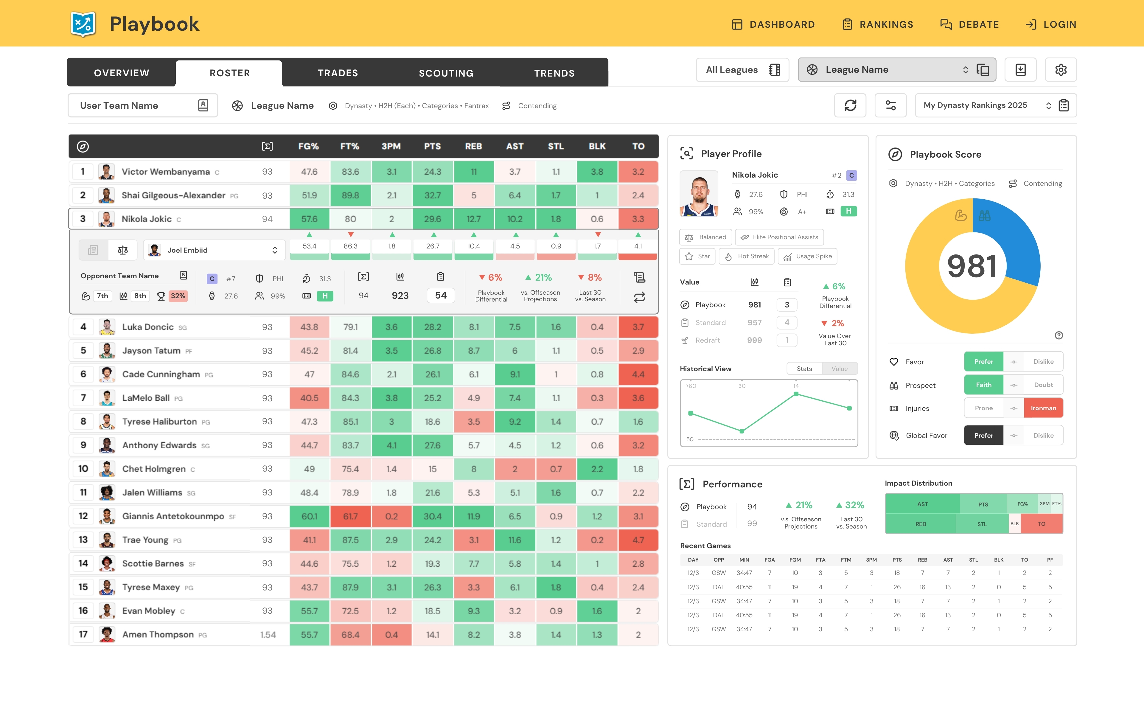
Task: Expand the Victor Wembanyama roster row
Action: pyautogui.click(x=363, y=172)
